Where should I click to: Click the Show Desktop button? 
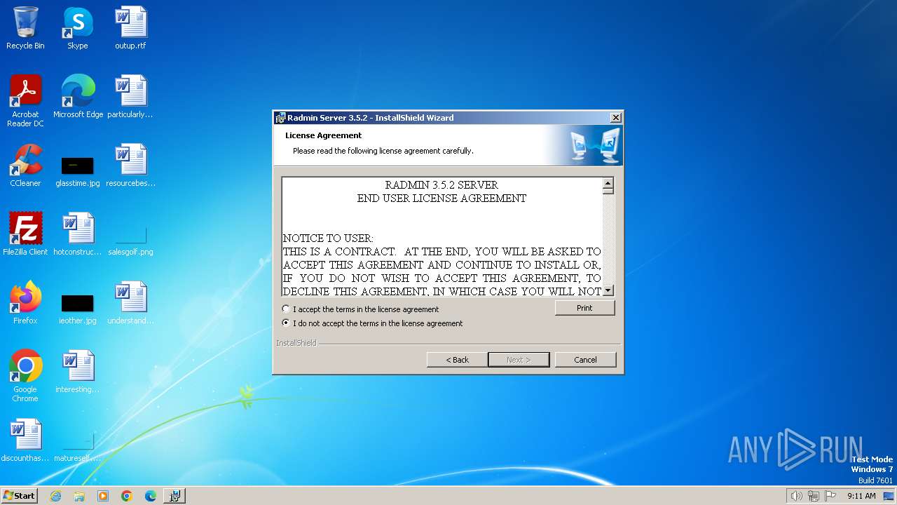tap(890, 496)
